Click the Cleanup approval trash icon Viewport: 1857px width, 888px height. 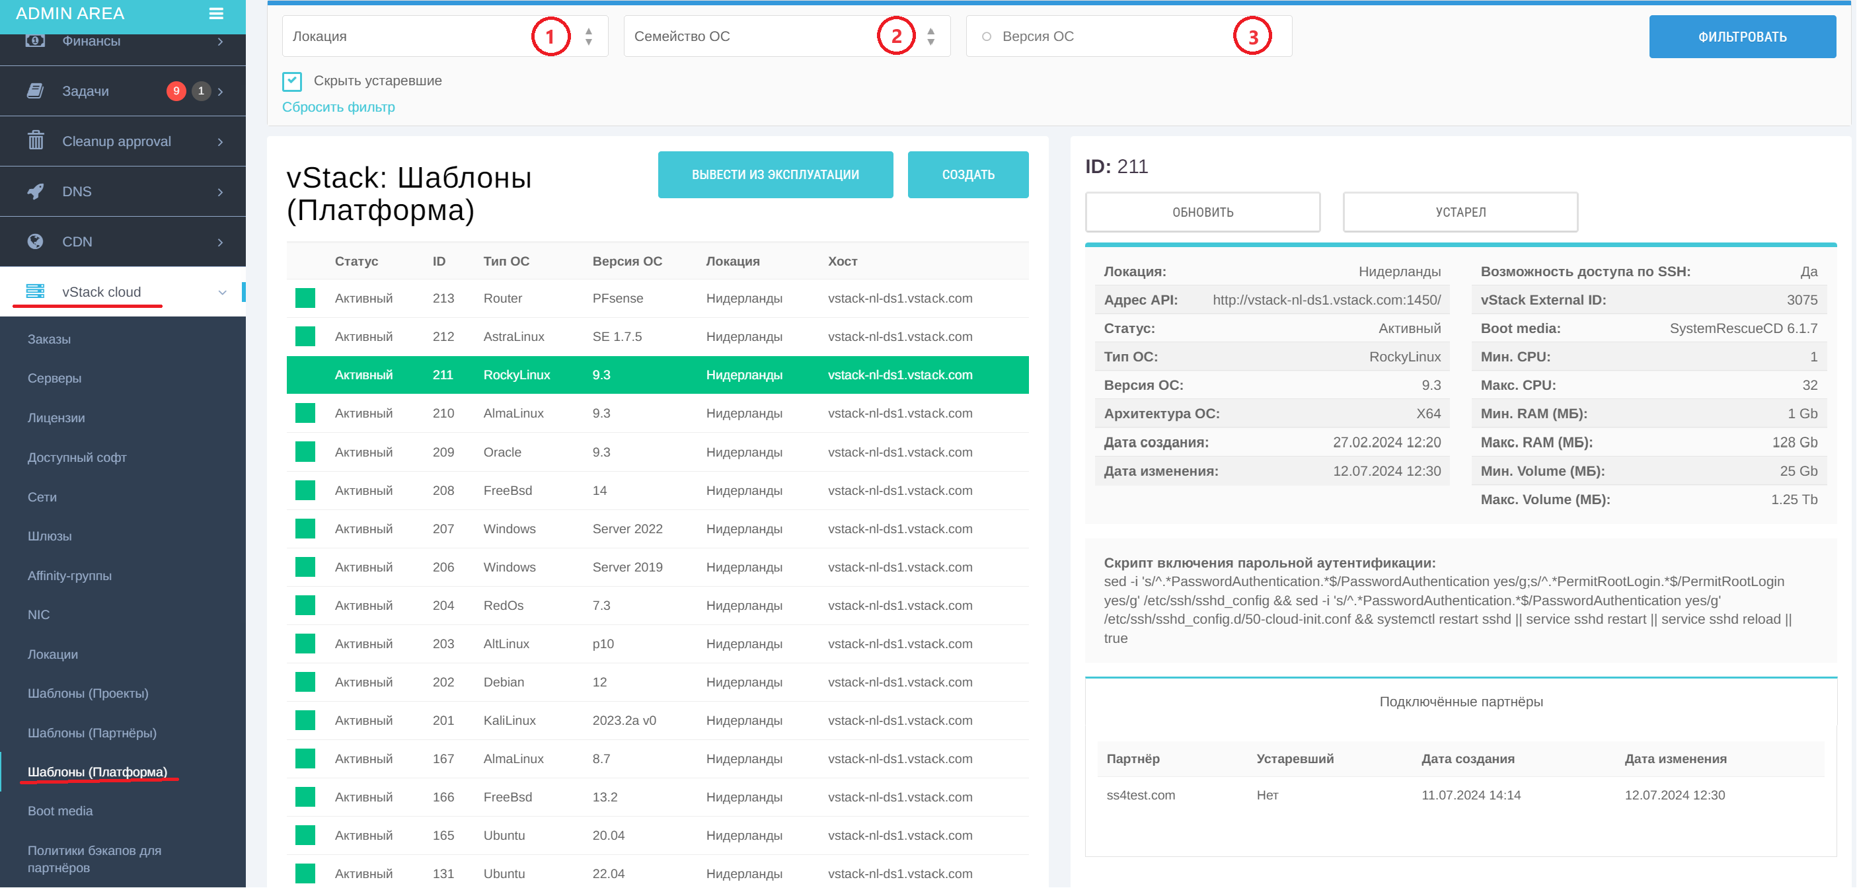34,141
